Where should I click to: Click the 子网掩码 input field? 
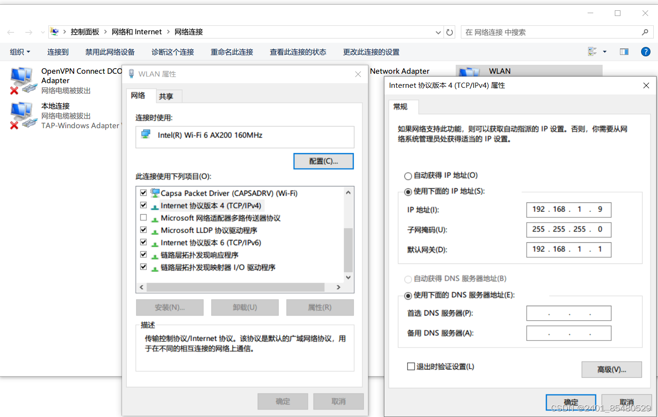(x=569, y=230)
